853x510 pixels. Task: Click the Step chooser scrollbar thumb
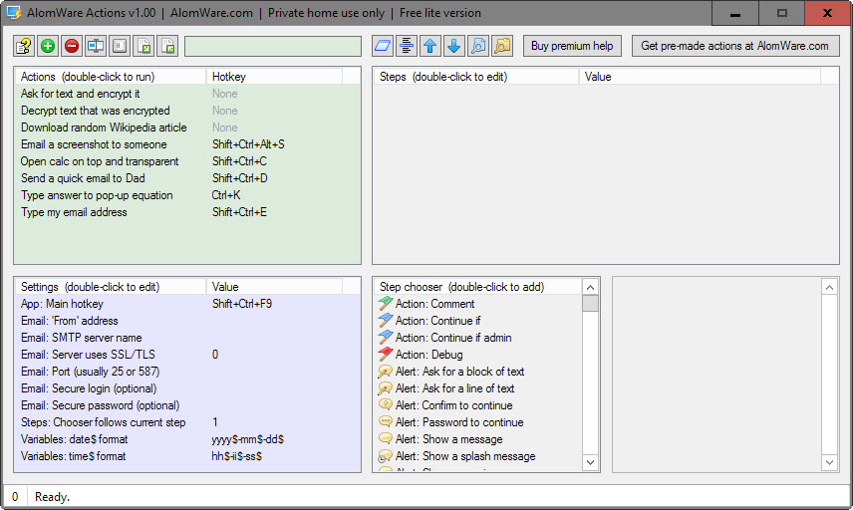coord(590,304)
